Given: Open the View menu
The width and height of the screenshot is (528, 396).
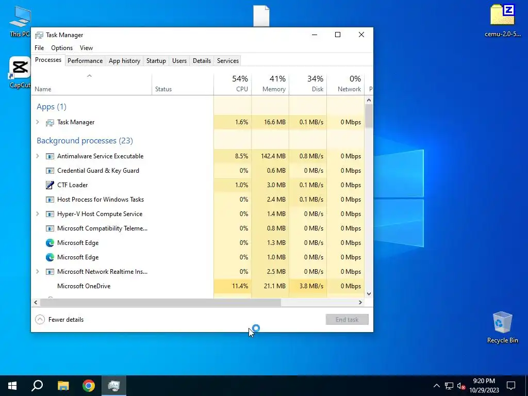Looking at the screenshot, I should point(86,48).
